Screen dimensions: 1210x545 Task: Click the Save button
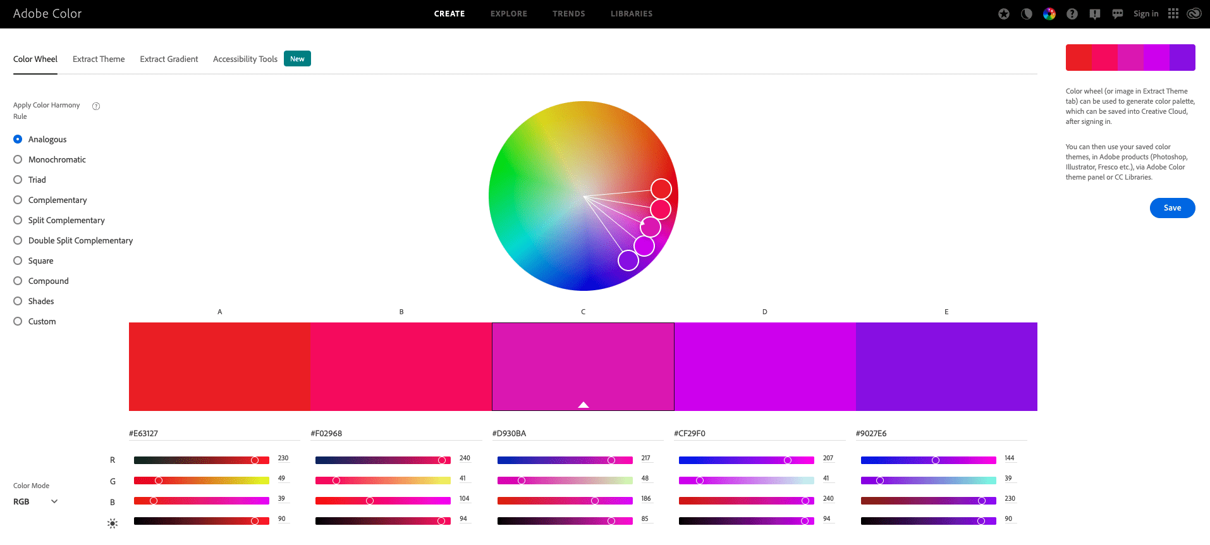tap(1173, 208)
